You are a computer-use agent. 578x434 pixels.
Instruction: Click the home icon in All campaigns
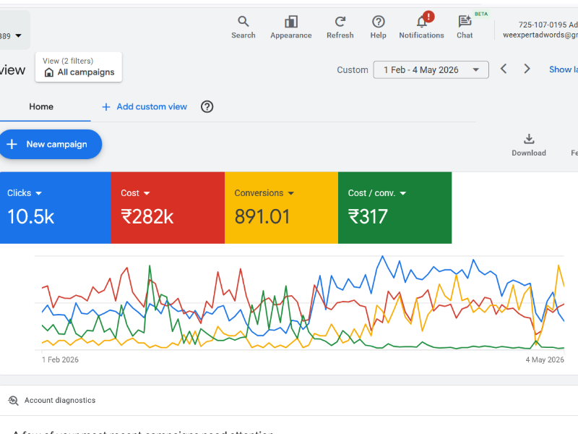coord(48,72)
